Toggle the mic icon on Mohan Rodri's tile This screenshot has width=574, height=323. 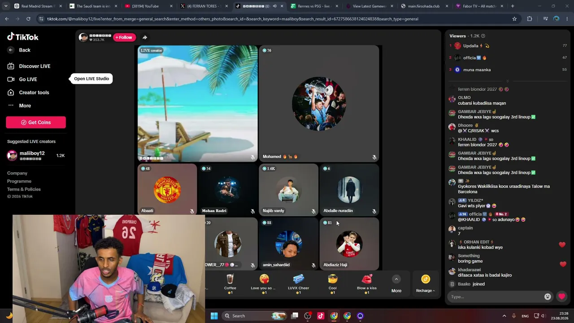(253, 211)
